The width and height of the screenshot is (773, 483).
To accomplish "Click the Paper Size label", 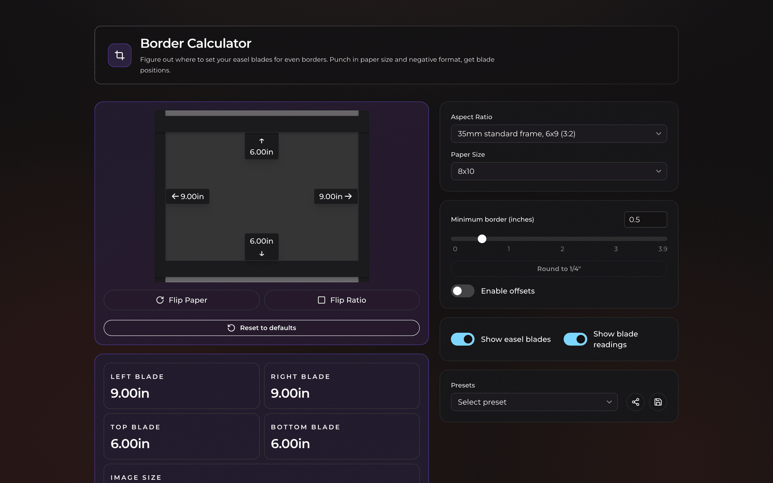I will [468, 155].
